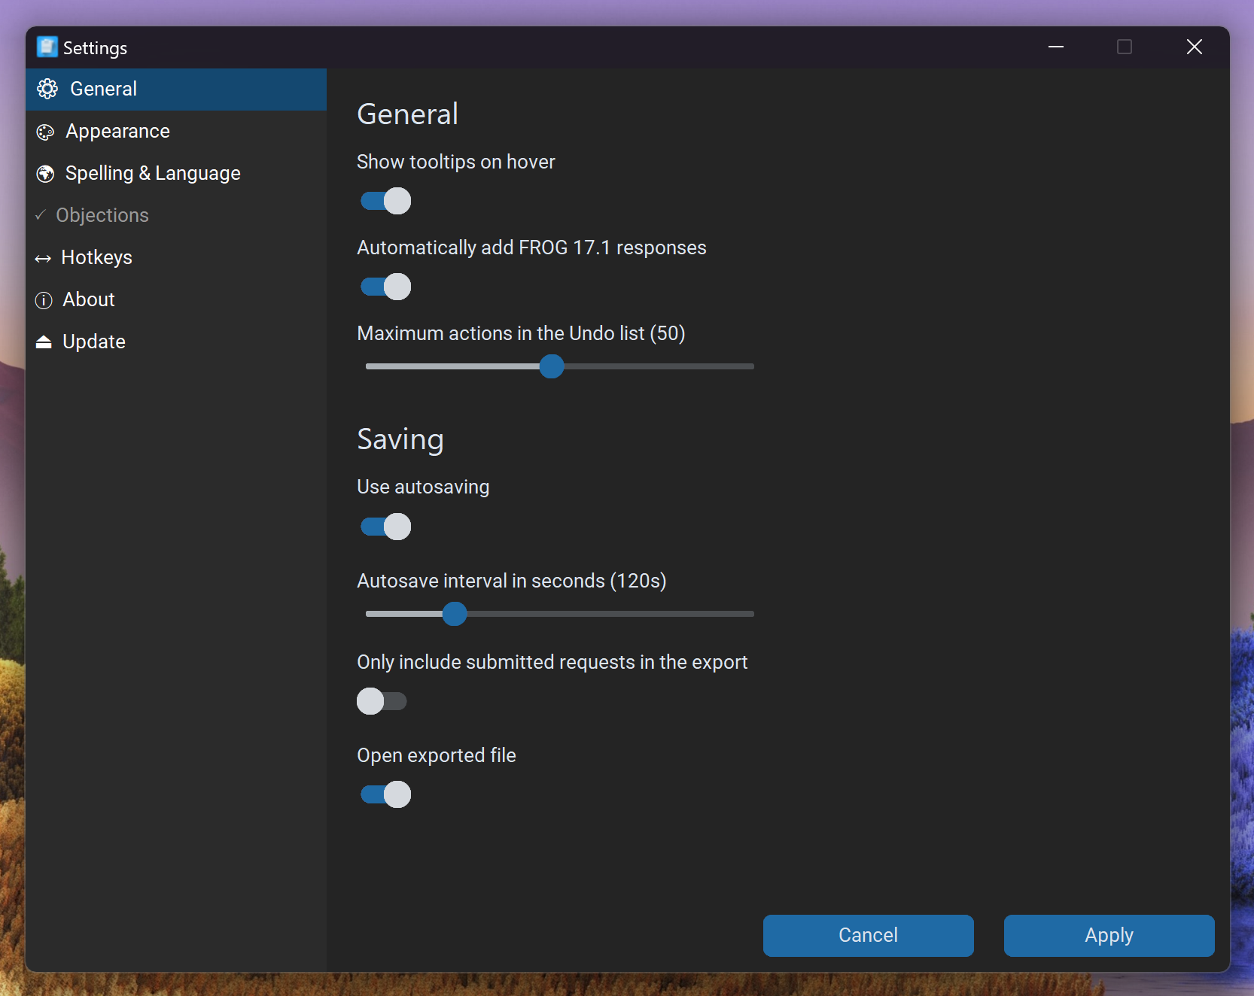This screenshot has height=996, width=1254.
Task: Click the palette icon beside Appearance
Action: (45, 132)
